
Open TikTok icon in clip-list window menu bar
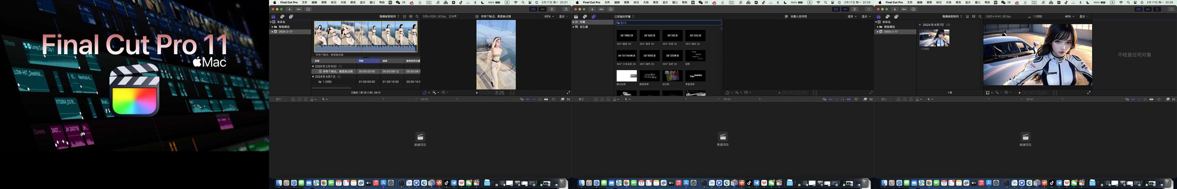click(x=461, y=2)
